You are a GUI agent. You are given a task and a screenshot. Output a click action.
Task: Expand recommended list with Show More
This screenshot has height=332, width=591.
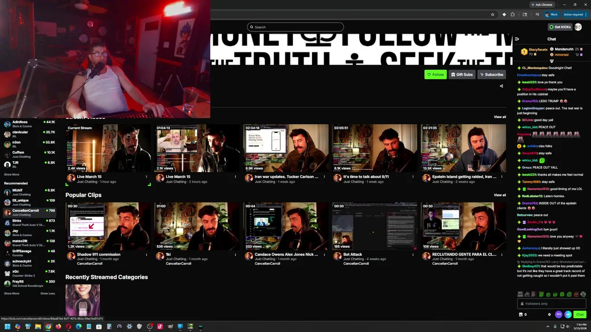click(x=12, y=293)
